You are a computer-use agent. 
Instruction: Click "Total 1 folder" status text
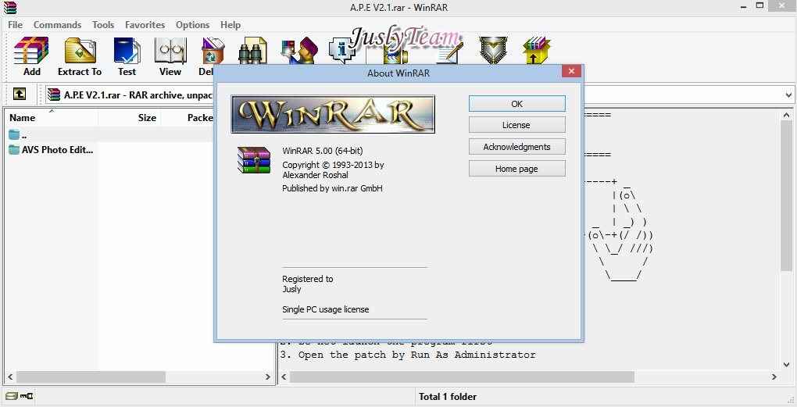[448, 396]
